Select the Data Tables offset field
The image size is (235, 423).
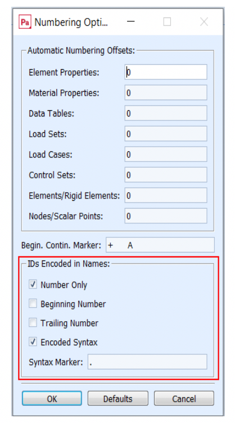point(166,113)
